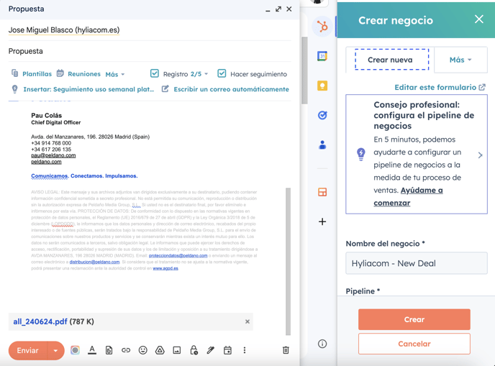Viewport: 495px width, 366px height.
Task: Insert signature with the pen icon
Action: pos(211,350)
